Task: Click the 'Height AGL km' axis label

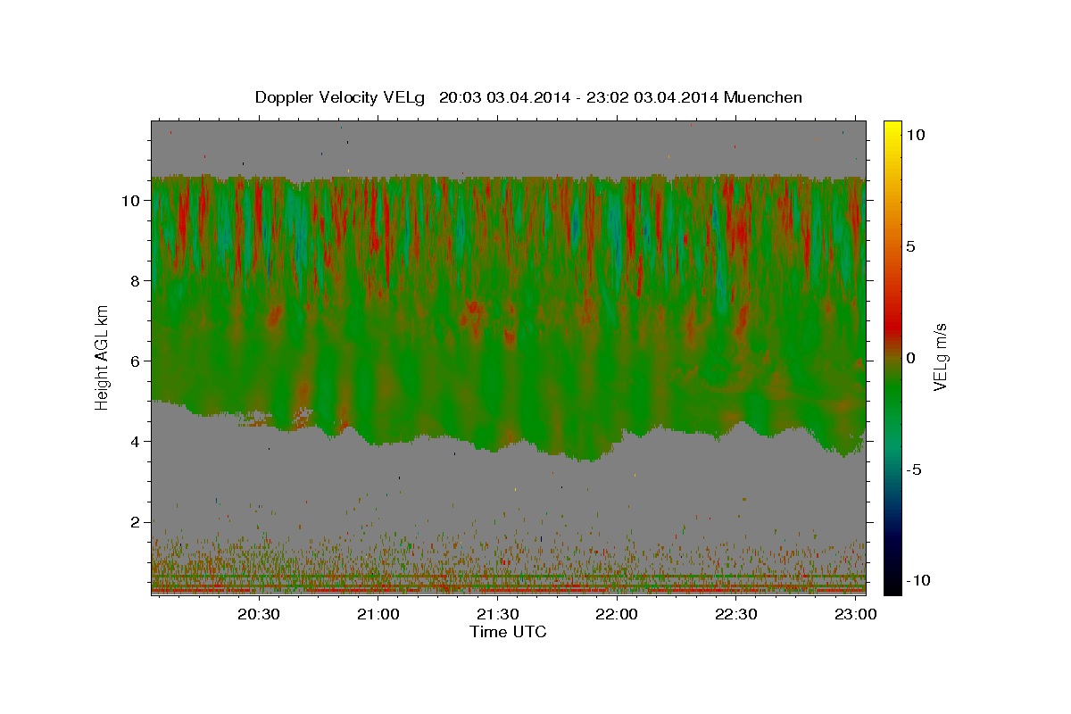Action: (x=102, y=357)
